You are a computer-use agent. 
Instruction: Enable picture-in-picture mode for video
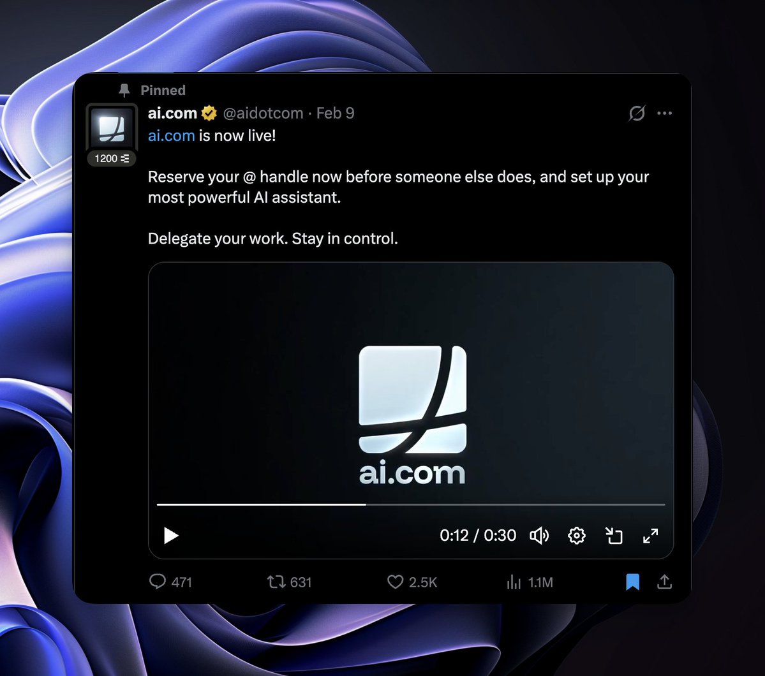614,536
